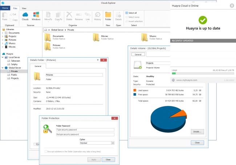Open the Movies folder in Private
The width and height of the screenshot is (236, 165).
[x=103, y=37]
